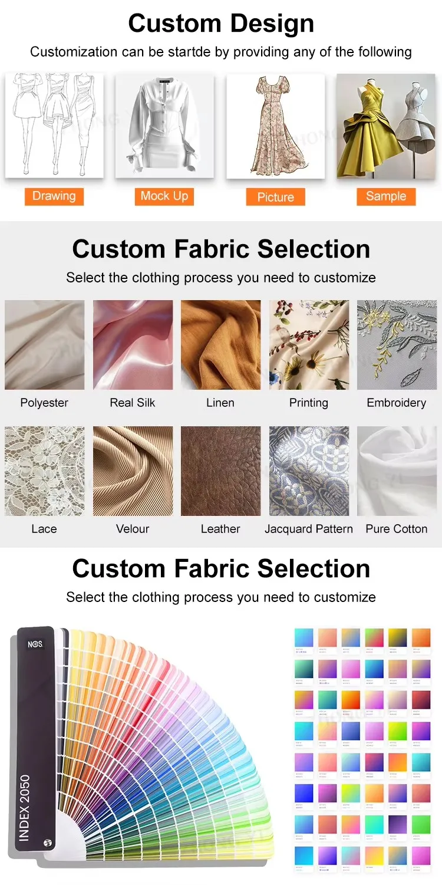Pick the Jacquard Pattern fabric swatch
The image size is (442, 885).
[309, 471]
